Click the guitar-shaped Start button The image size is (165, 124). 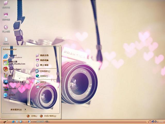coord(5,122)
